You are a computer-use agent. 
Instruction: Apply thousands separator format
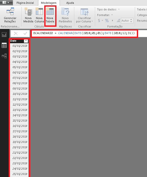pos(112,21)
